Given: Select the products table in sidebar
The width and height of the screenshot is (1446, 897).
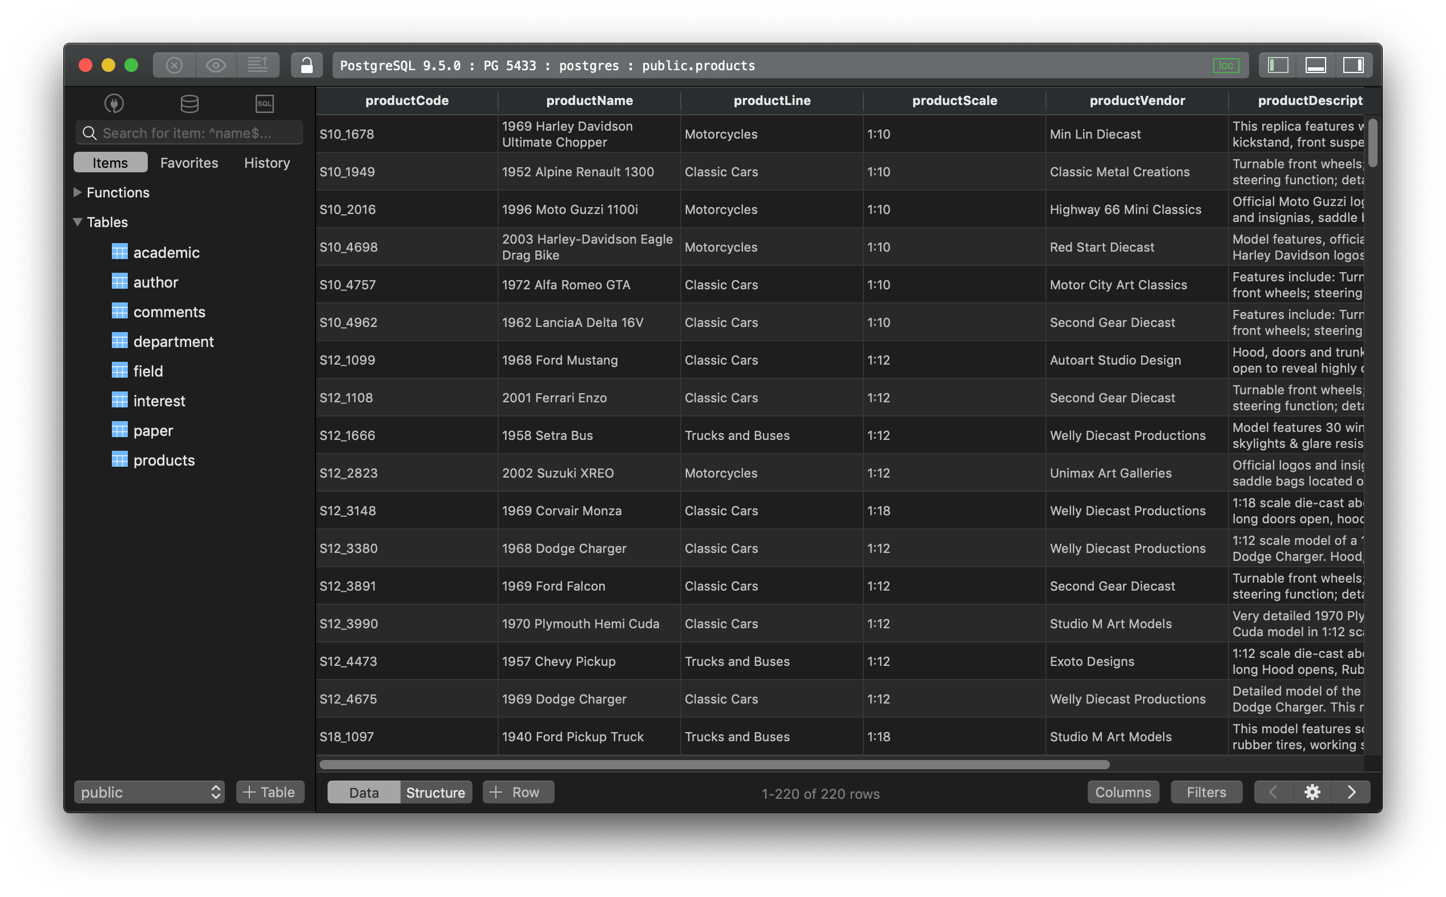Looking at the screenshot, I should (x=164, y=460).
